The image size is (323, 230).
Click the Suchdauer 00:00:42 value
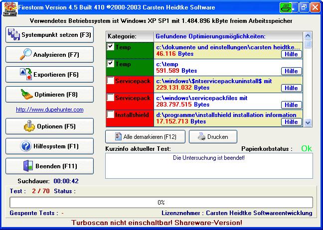66,181
